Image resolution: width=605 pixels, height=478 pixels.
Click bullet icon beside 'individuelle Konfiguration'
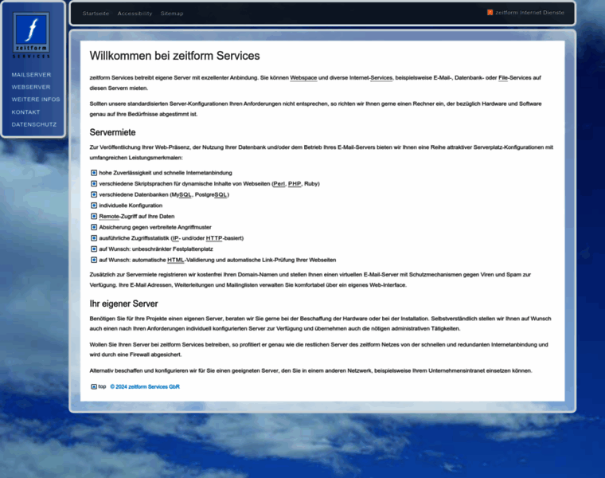[x=94, y=206]
